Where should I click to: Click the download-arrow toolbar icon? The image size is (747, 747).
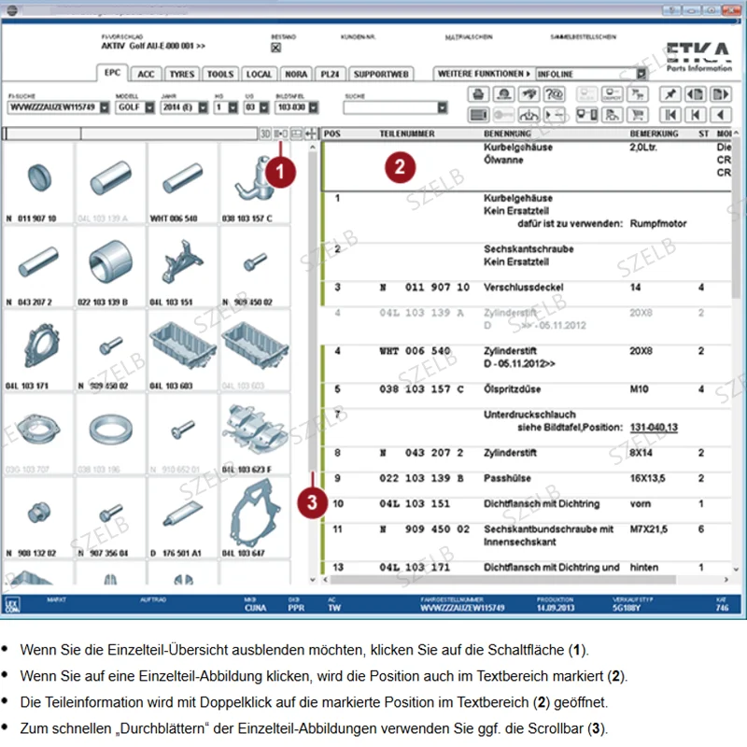(x=529, y=115)
